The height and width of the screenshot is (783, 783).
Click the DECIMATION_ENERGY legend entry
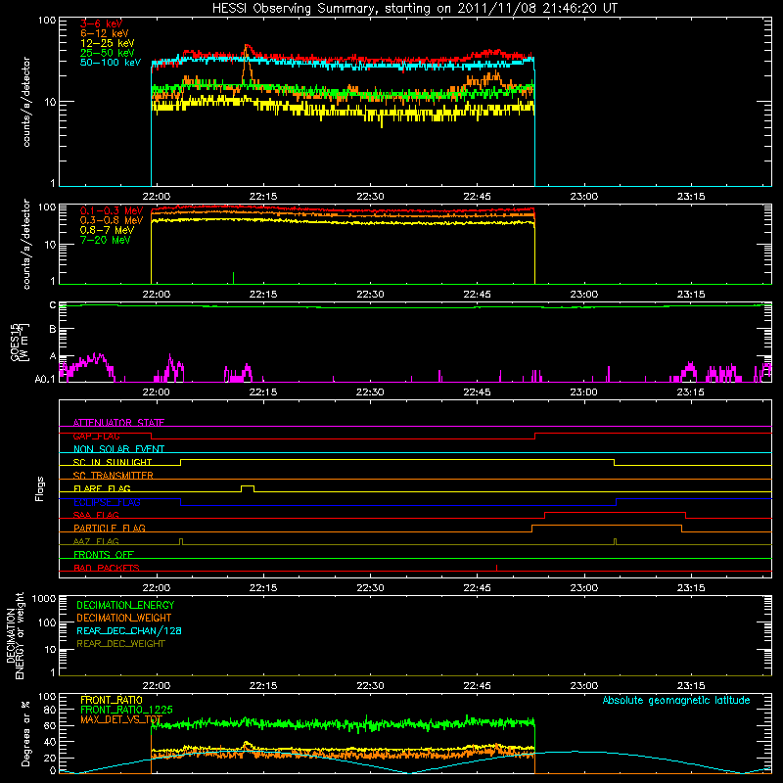pyautogui.click(x=125, y=605)
